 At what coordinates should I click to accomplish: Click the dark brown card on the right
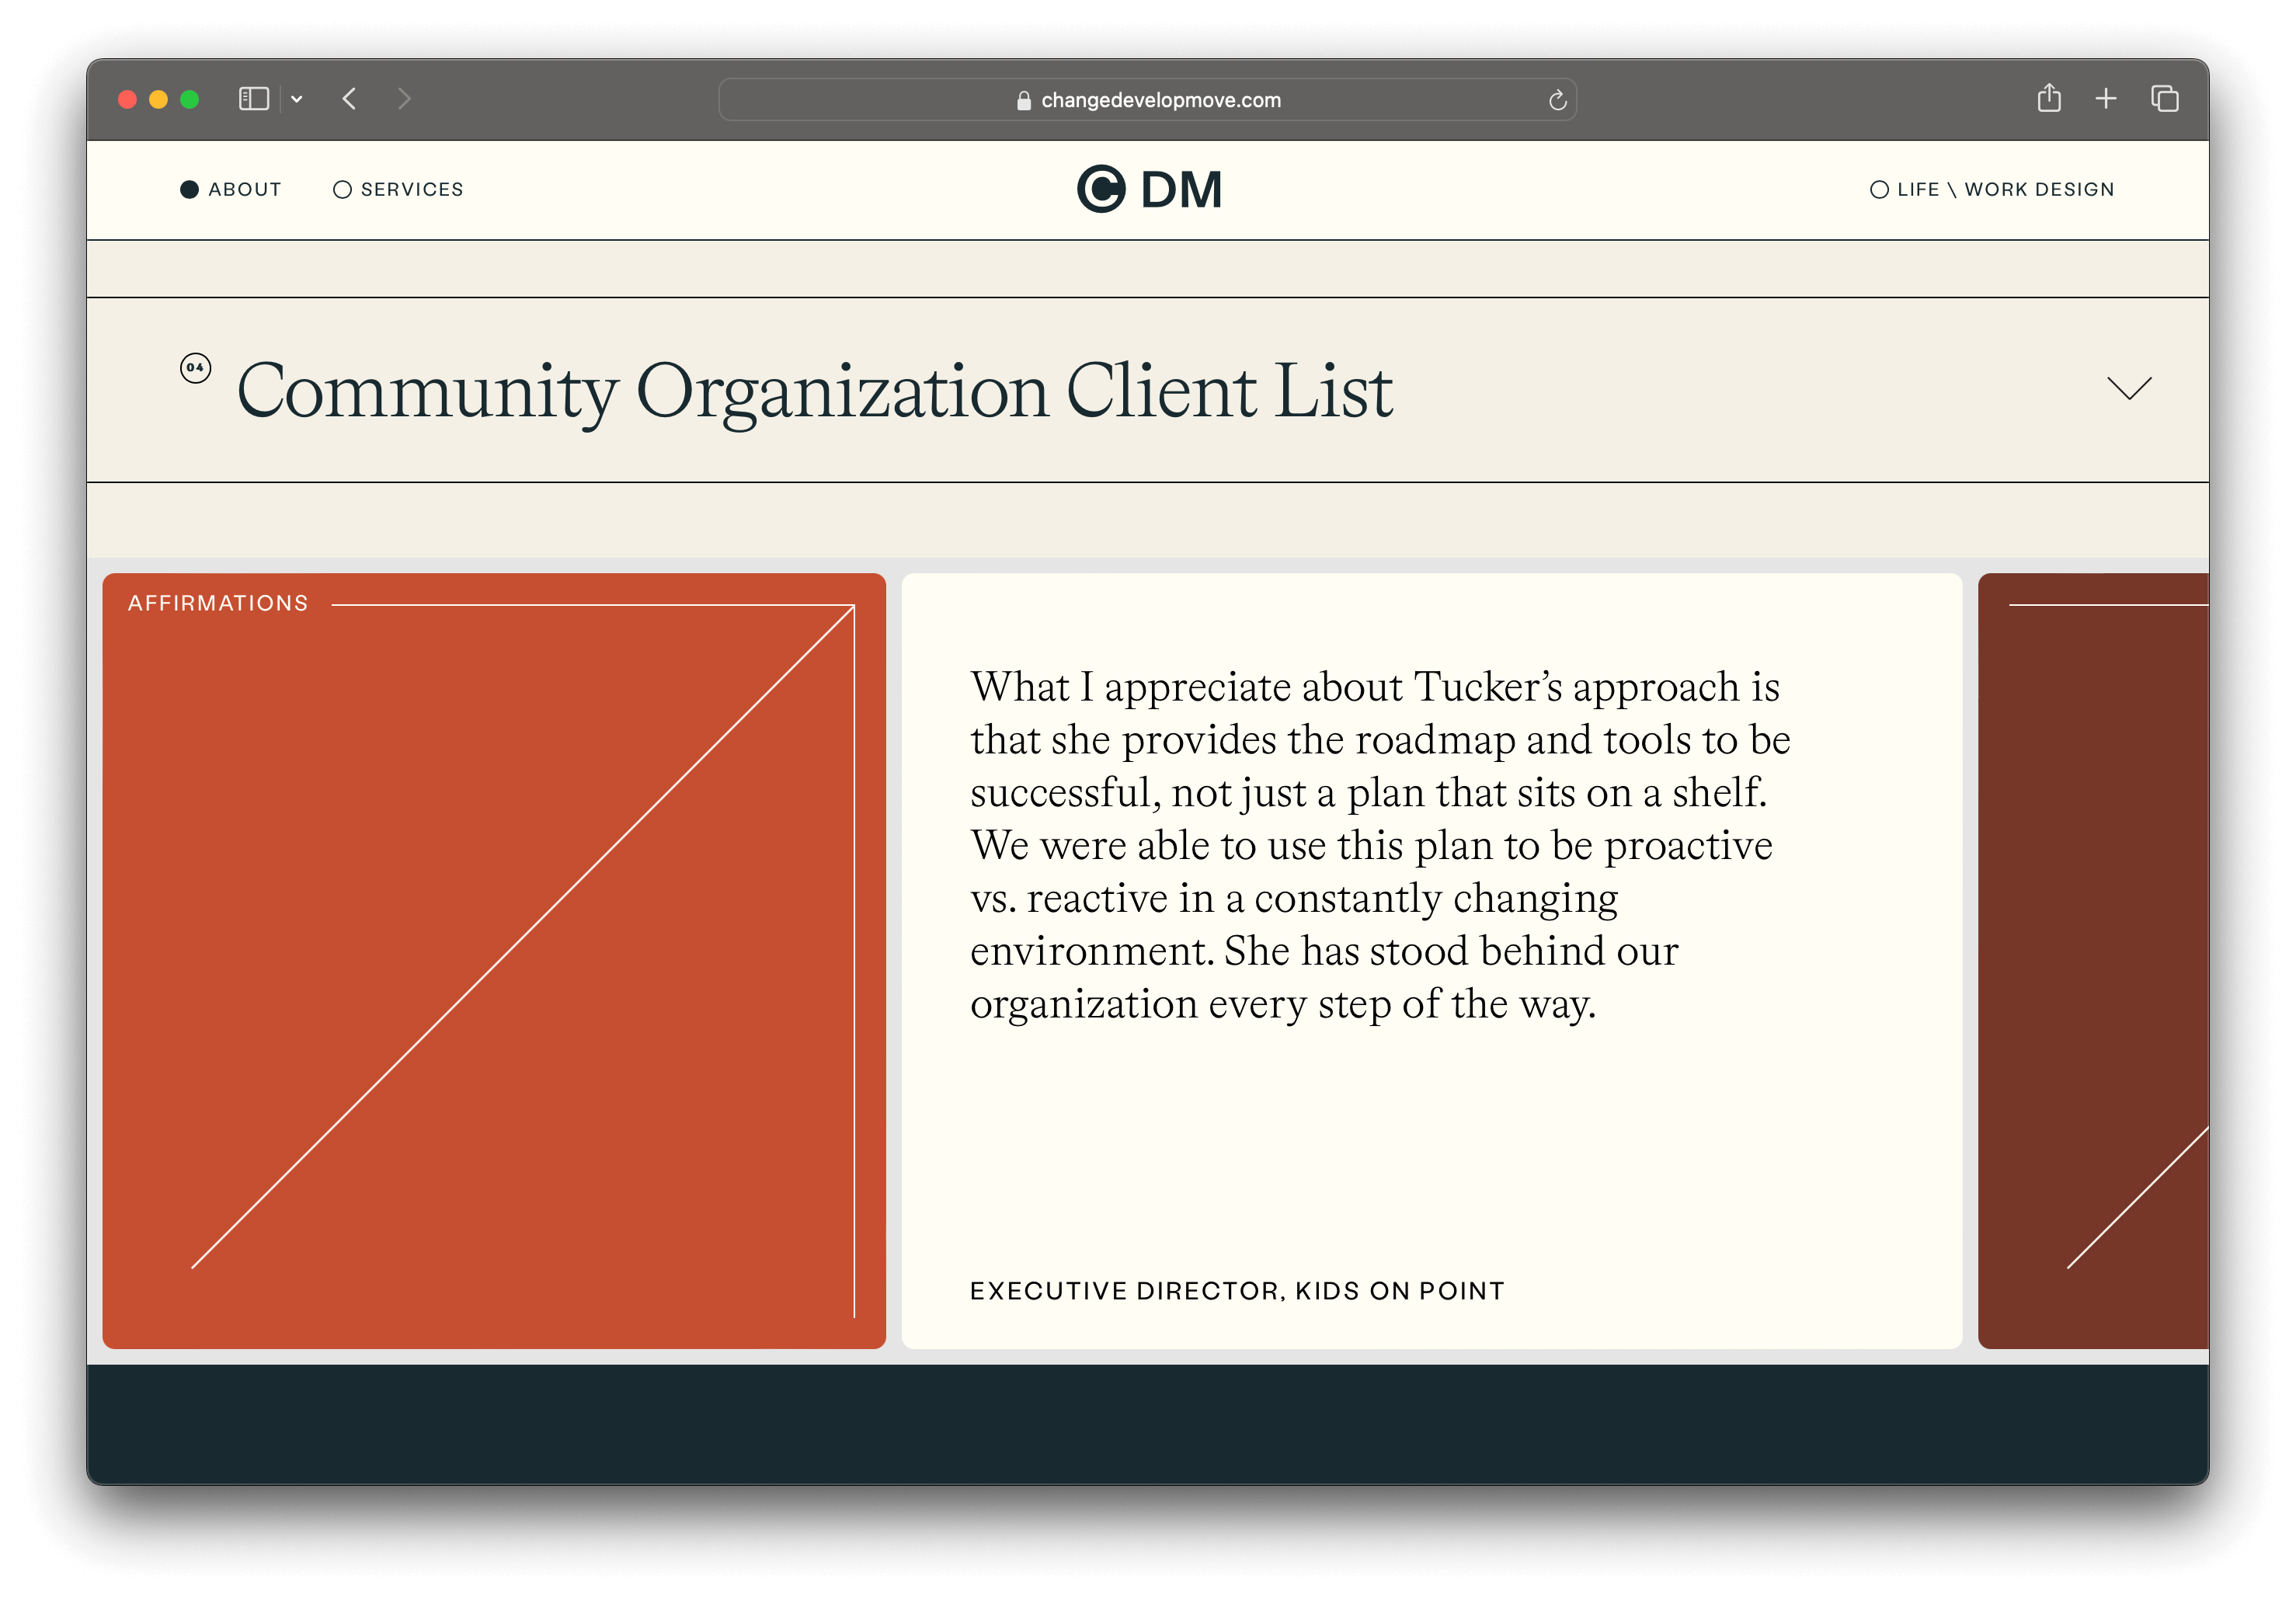2092,960
